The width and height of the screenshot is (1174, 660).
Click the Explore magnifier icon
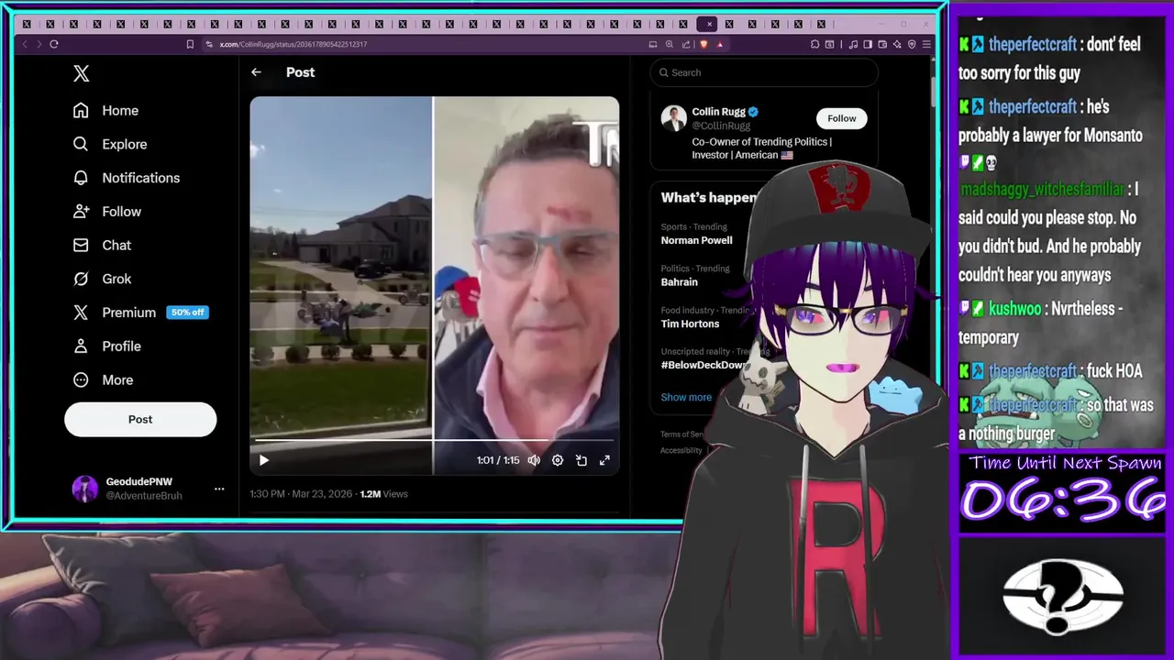[x=81, y=144]
